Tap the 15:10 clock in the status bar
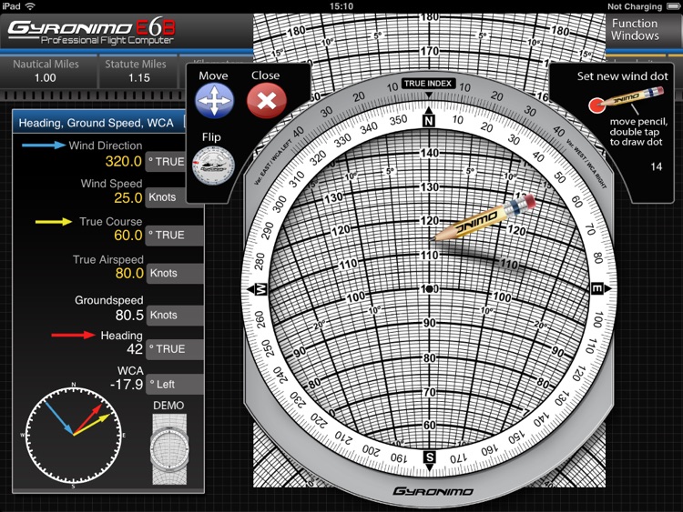Viewport: 683px width, 512px height. pos(341,6)
